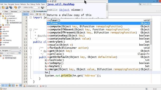Click the History view button
This screenshot has width=161, height=90.
(32, 14)
